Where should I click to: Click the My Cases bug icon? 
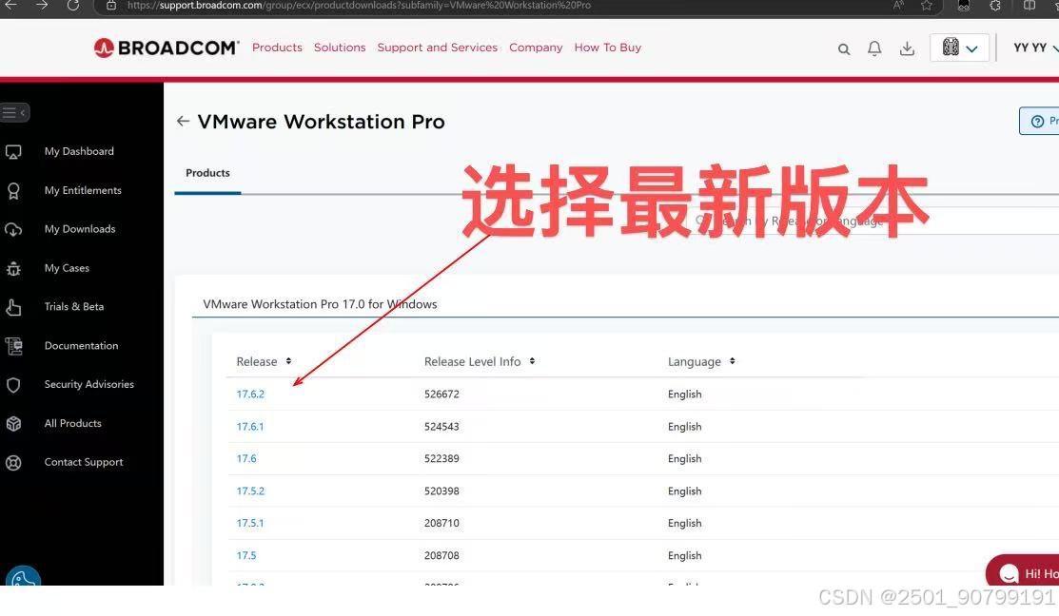13,268
